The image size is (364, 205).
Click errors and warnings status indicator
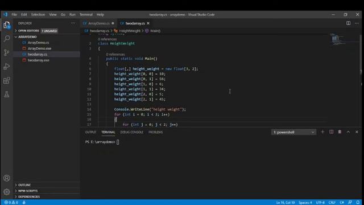[x=11, y=203]
